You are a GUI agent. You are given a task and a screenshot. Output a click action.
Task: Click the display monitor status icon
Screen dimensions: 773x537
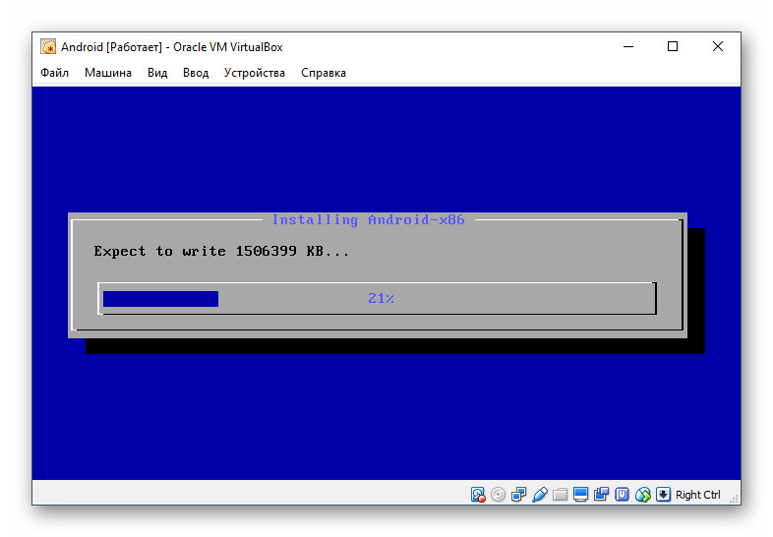581,494
